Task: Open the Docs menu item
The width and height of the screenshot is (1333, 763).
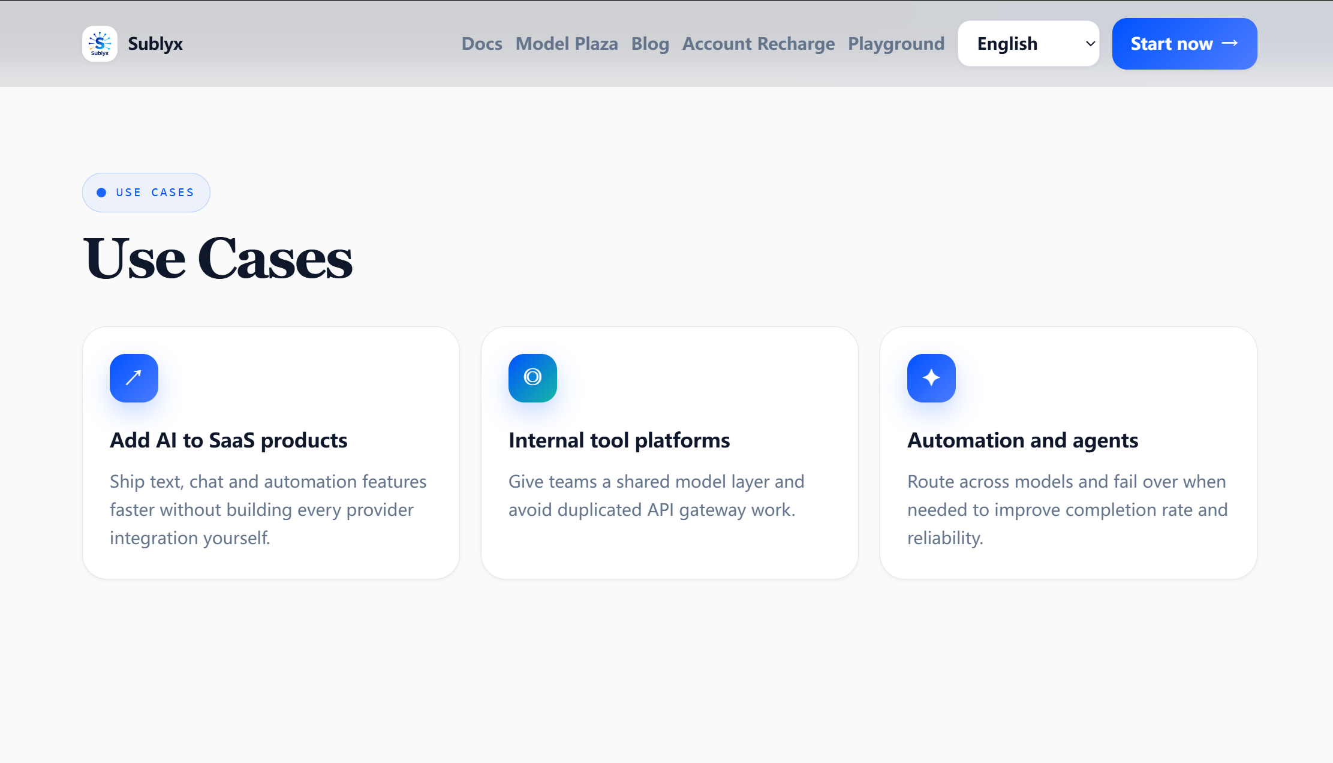Action: [x=482, y=44]
